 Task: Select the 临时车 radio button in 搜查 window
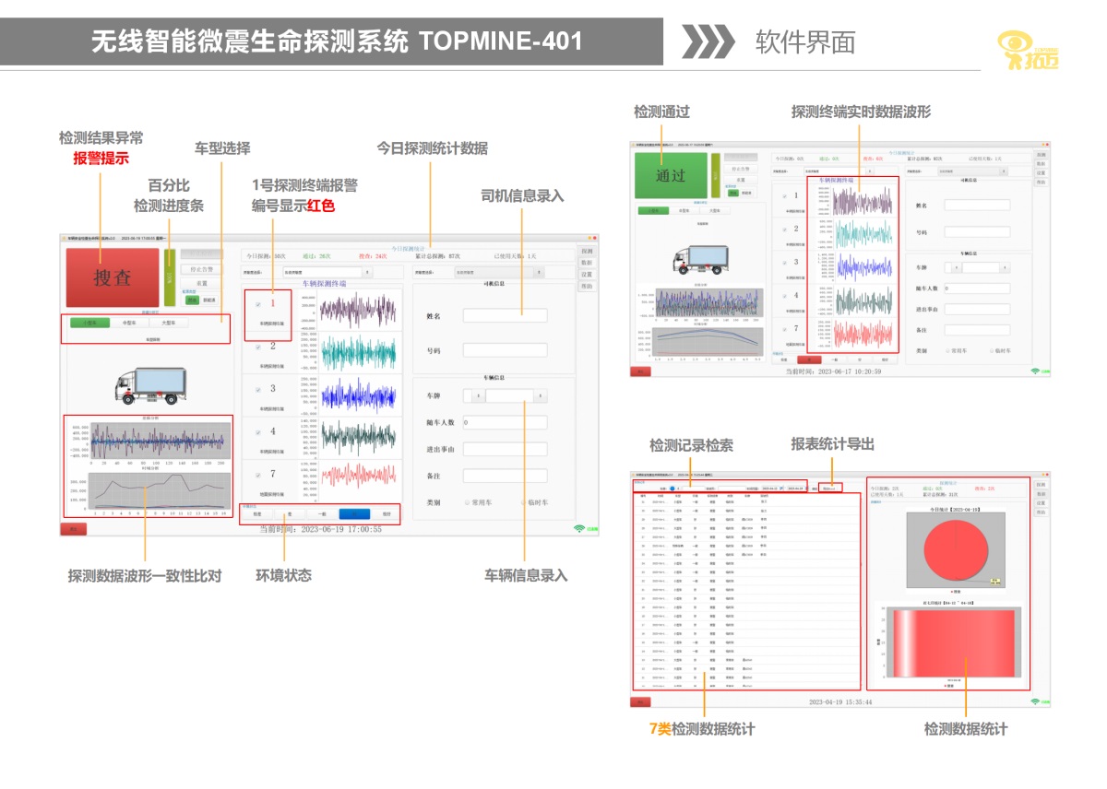(524, 502)
